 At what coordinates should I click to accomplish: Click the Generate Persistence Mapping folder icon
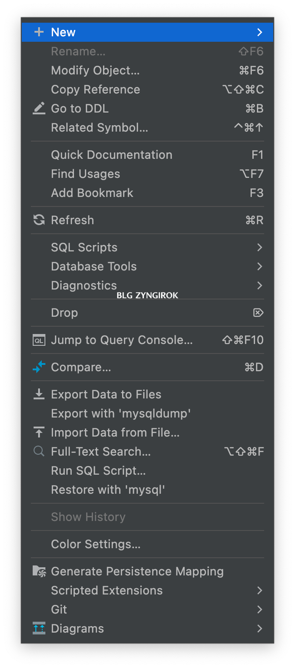click(39, 571)
